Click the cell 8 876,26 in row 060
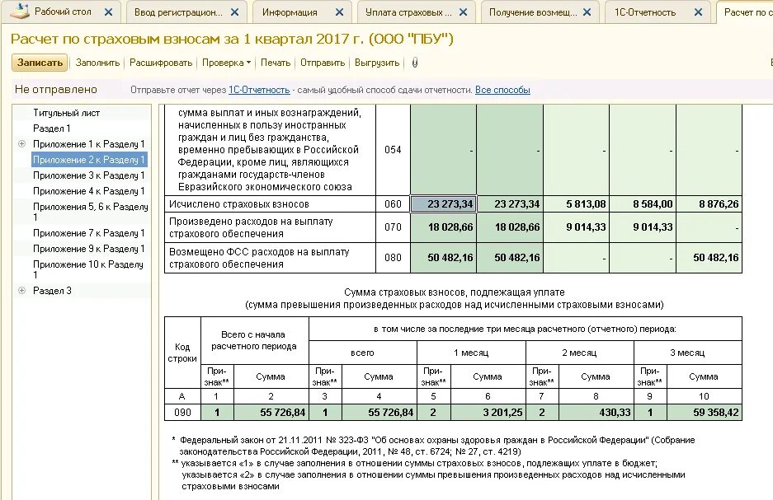This screenshot has width=773, height=500. [709, 203]
